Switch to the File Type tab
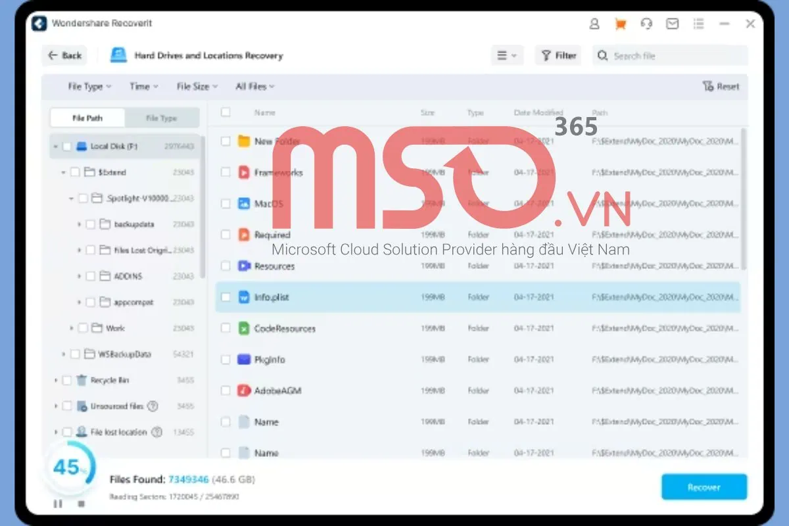 (x=162, y=118)
